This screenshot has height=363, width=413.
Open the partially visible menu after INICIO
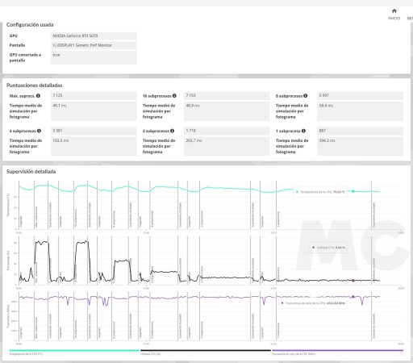click(410, 19)
